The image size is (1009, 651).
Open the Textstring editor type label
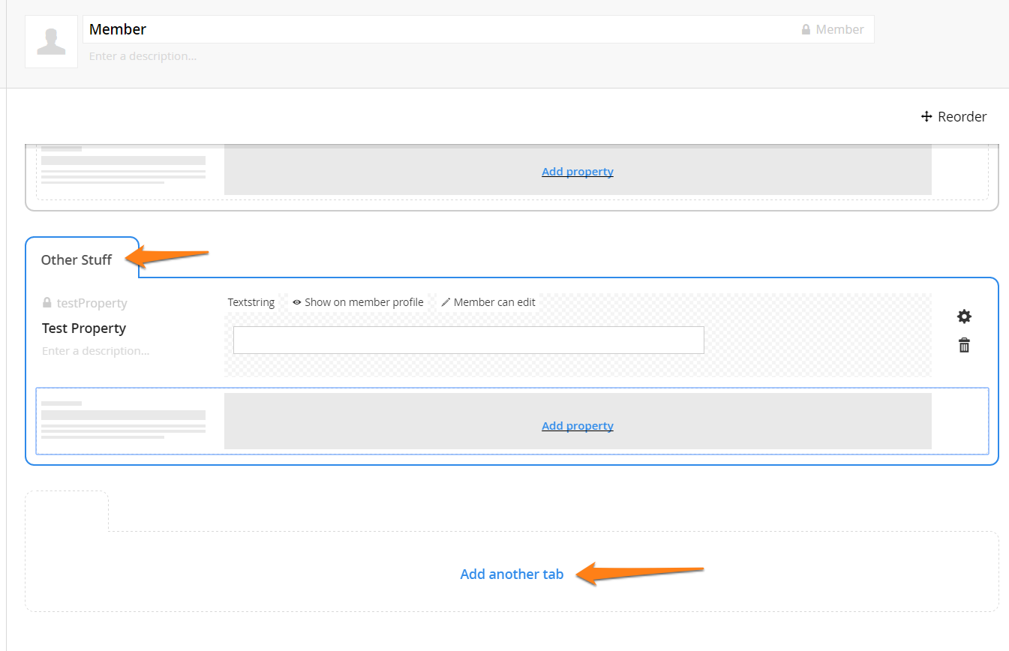tap(251, 302)
